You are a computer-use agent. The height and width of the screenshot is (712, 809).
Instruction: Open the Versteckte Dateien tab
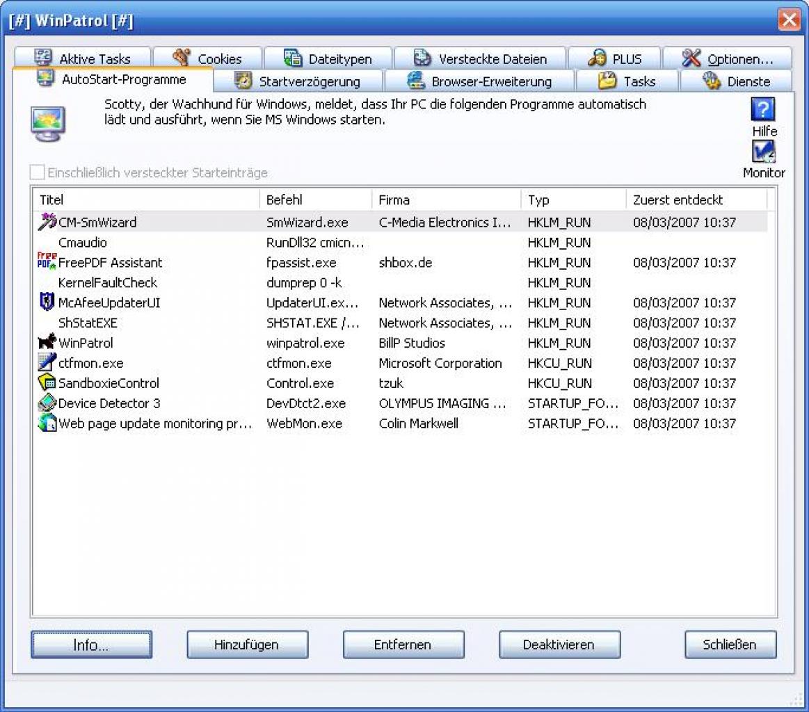[x=480, y=58]
